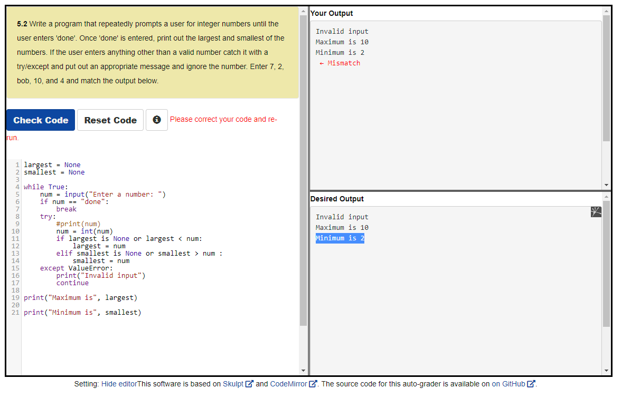Click the print("Minimum is", smallest) line
Image resolution: width=631 pixels, height=398 pixels.
point(82,313)
